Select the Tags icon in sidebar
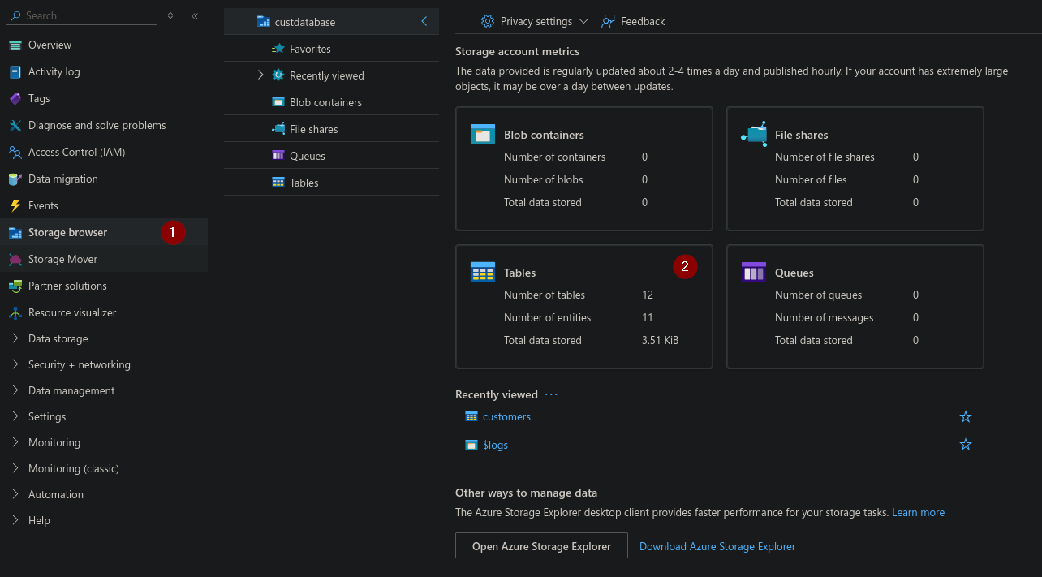This screenshot has width=1042, height=577. (15, 99)
